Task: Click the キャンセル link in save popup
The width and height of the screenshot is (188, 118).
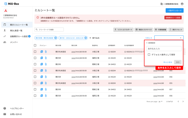Action: (x=168, y=62)
